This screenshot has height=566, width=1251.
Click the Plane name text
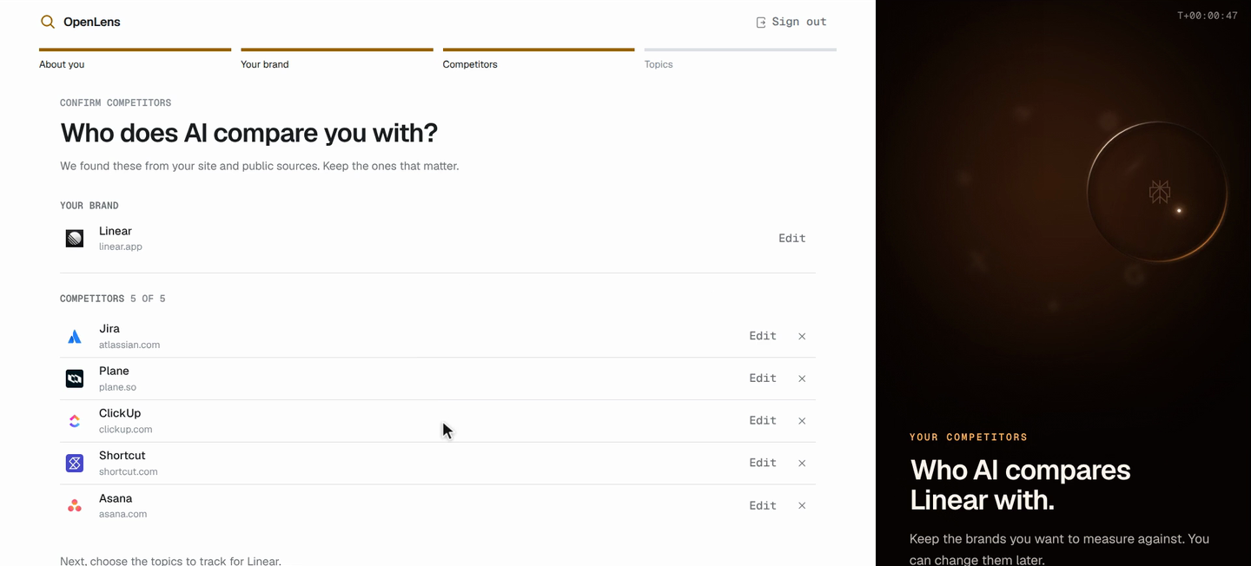point(114,371)
